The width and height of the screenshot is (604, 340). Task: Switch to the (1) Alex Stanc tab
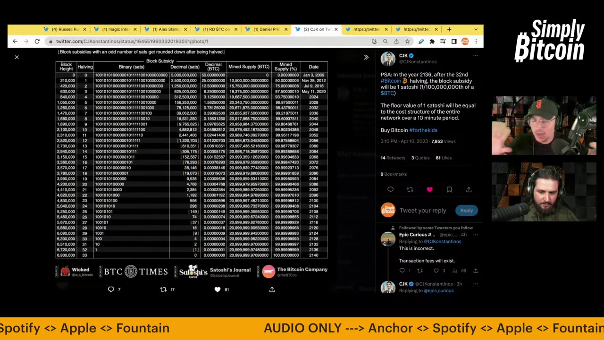[165, 29]
